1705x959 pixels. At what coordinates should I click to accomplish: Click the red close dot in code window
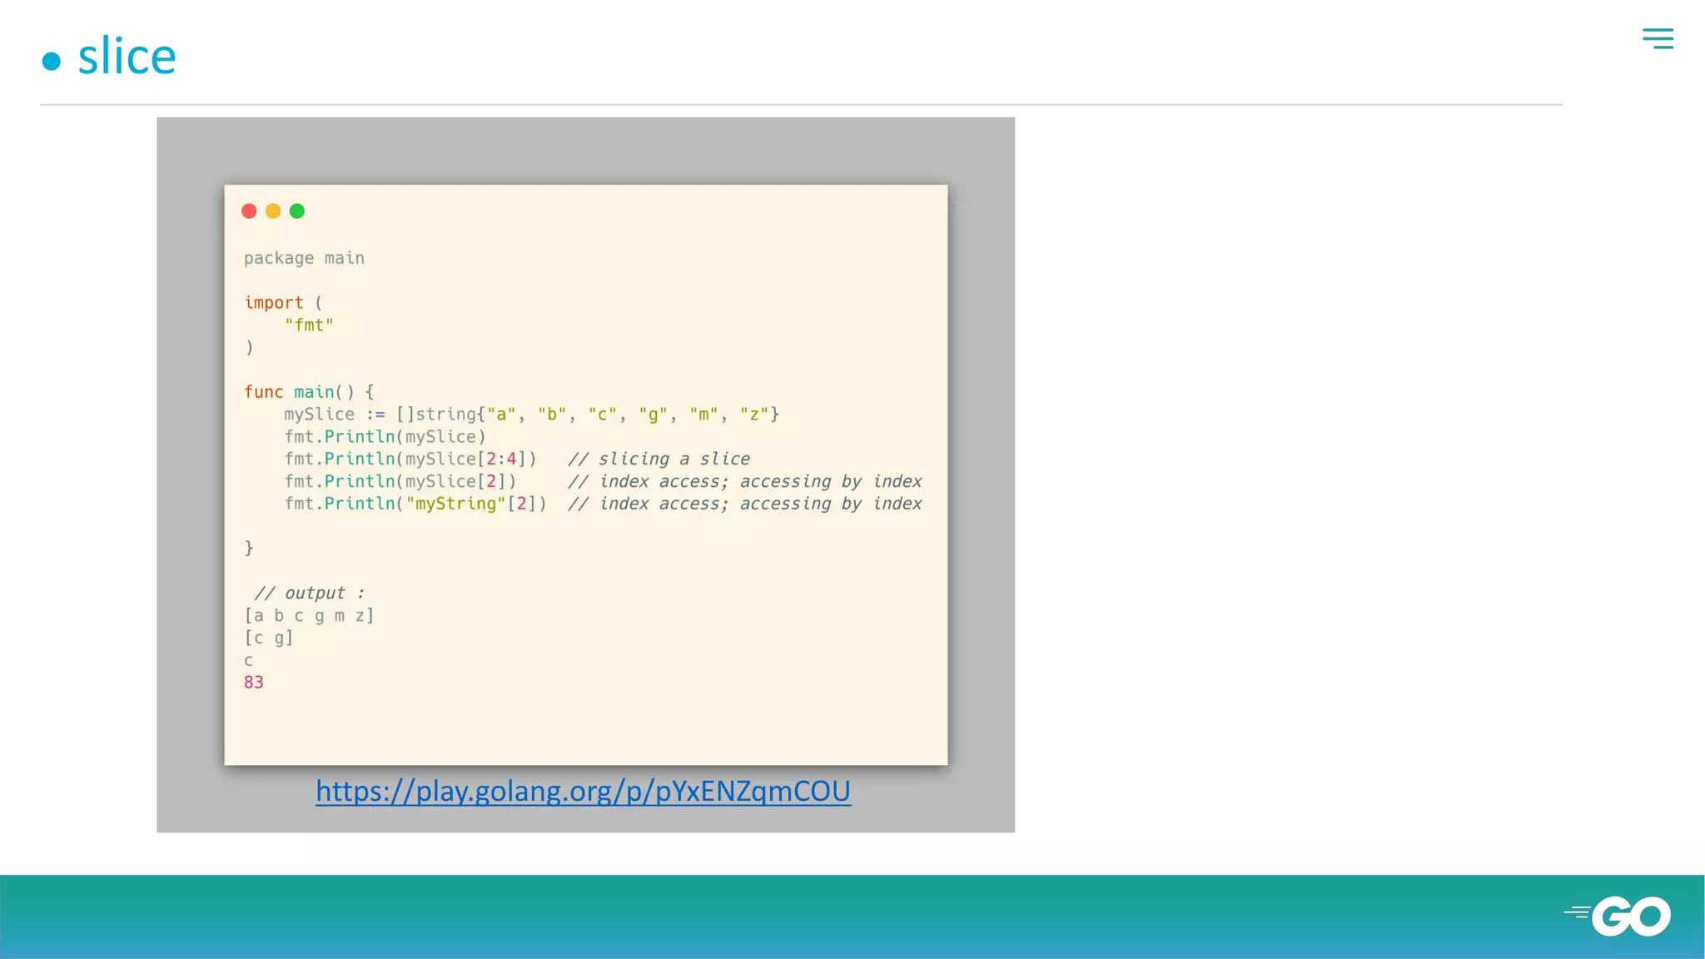click(x=249, y=211)
